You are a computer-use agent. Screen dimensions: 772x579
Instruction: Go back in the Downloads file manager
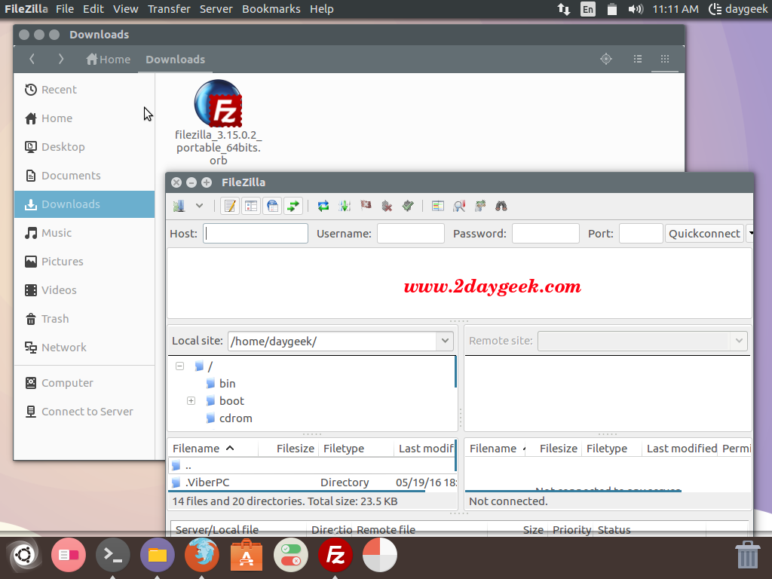32,59
